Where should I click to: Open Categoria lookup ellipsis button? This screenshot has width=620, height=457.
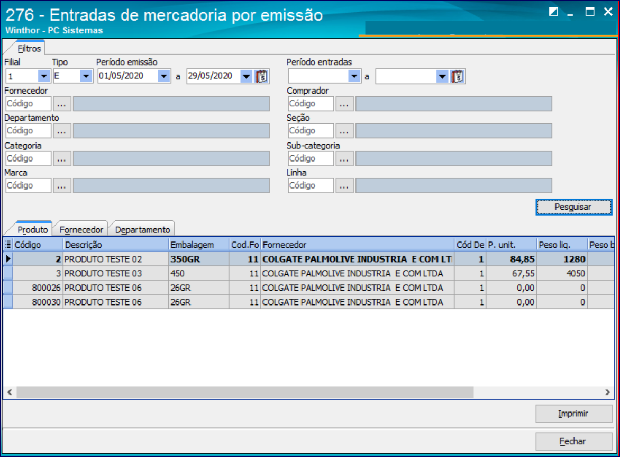62,158
